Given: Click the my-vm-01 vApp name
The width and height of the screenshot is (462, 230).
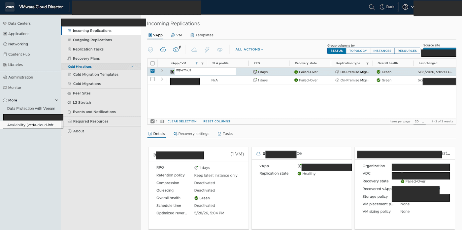Looking at the screenshot, I should pyautogui.click(x=183, y=70).
